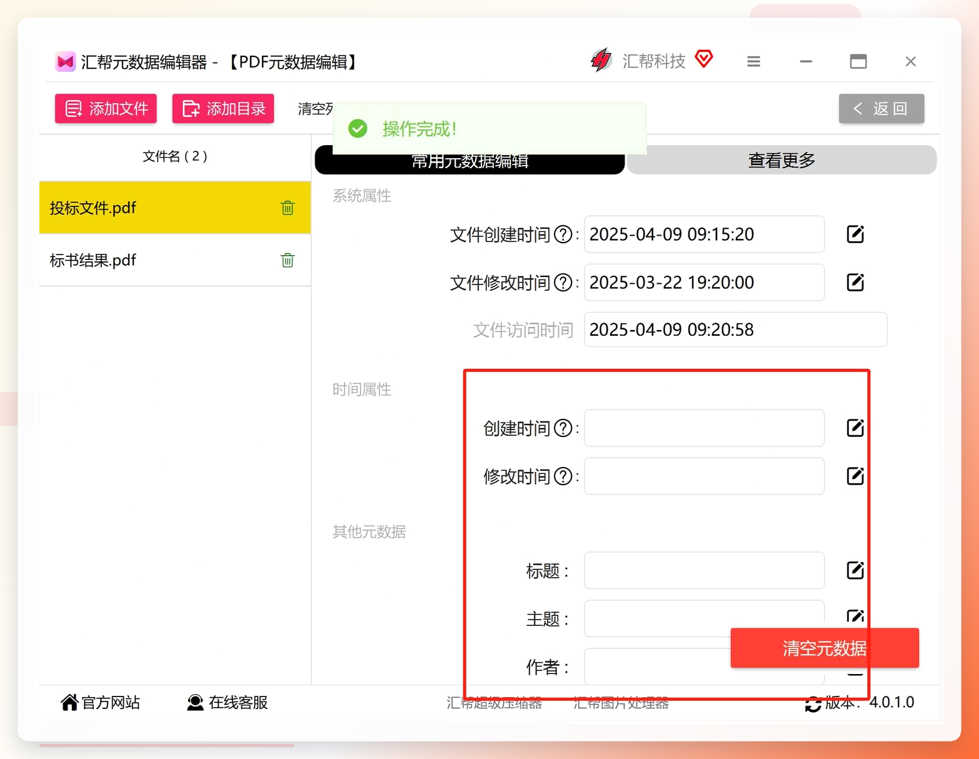The height and width of the screenshot is (759, 979).
Task: Show help for 文件修改时间
Action: coord(563,283)
